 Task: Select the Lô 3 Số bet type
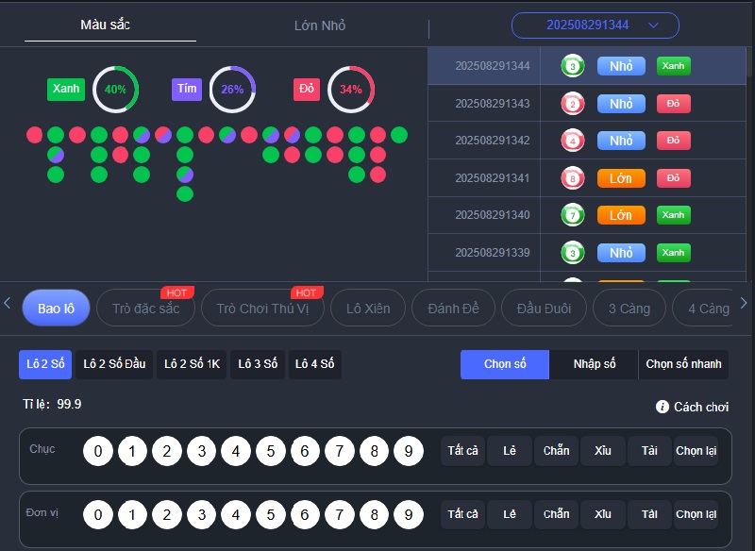pos(258,364)
